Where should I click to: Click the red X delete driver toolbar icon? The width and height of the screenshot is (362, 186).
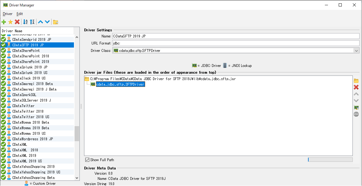click(x=17, y=22)
